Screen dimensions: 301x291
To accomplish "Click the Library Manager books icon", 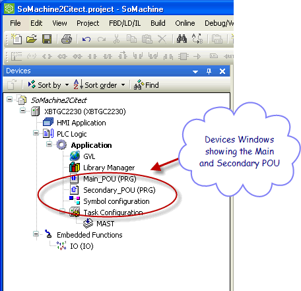I will pos(75,168).
